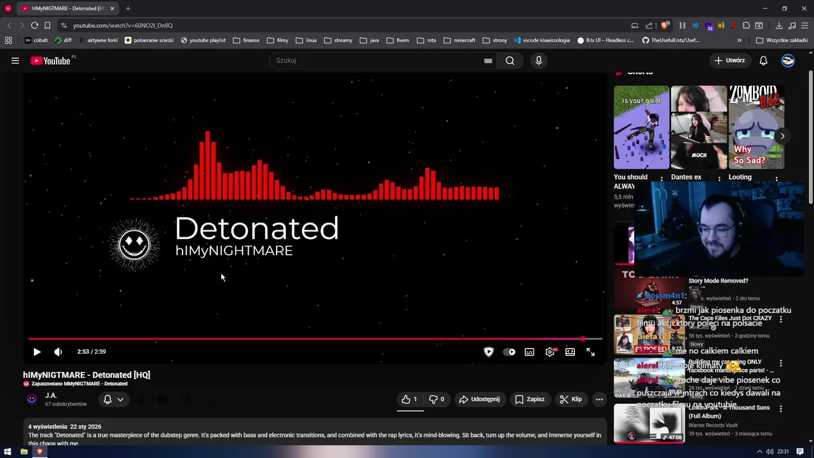Image resolution: width=814 pixels, height=458 pixels.
Task: Open the vscode klawiszologia bookmark
Action: click(x=542, y=40)
